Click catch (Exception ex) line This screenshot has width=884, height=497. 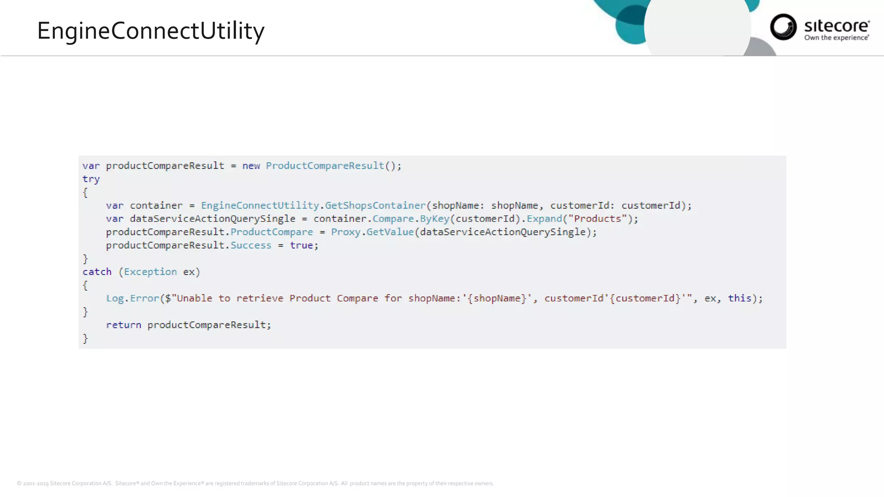pyautogui.click(x=141, y=272)
